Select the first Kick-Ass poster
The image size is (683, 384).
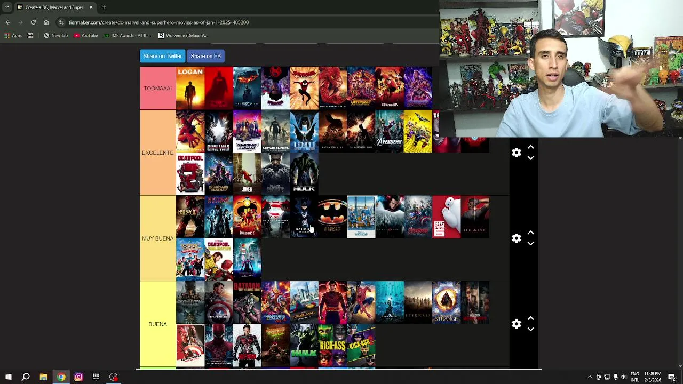(332, 346)
